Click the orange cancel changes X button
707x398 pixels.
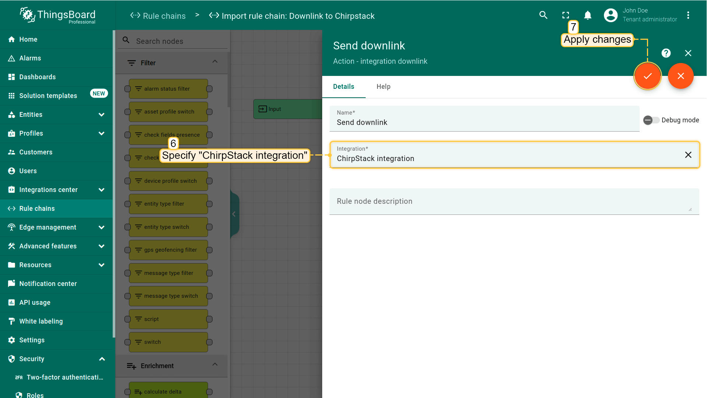pos(680,76)
